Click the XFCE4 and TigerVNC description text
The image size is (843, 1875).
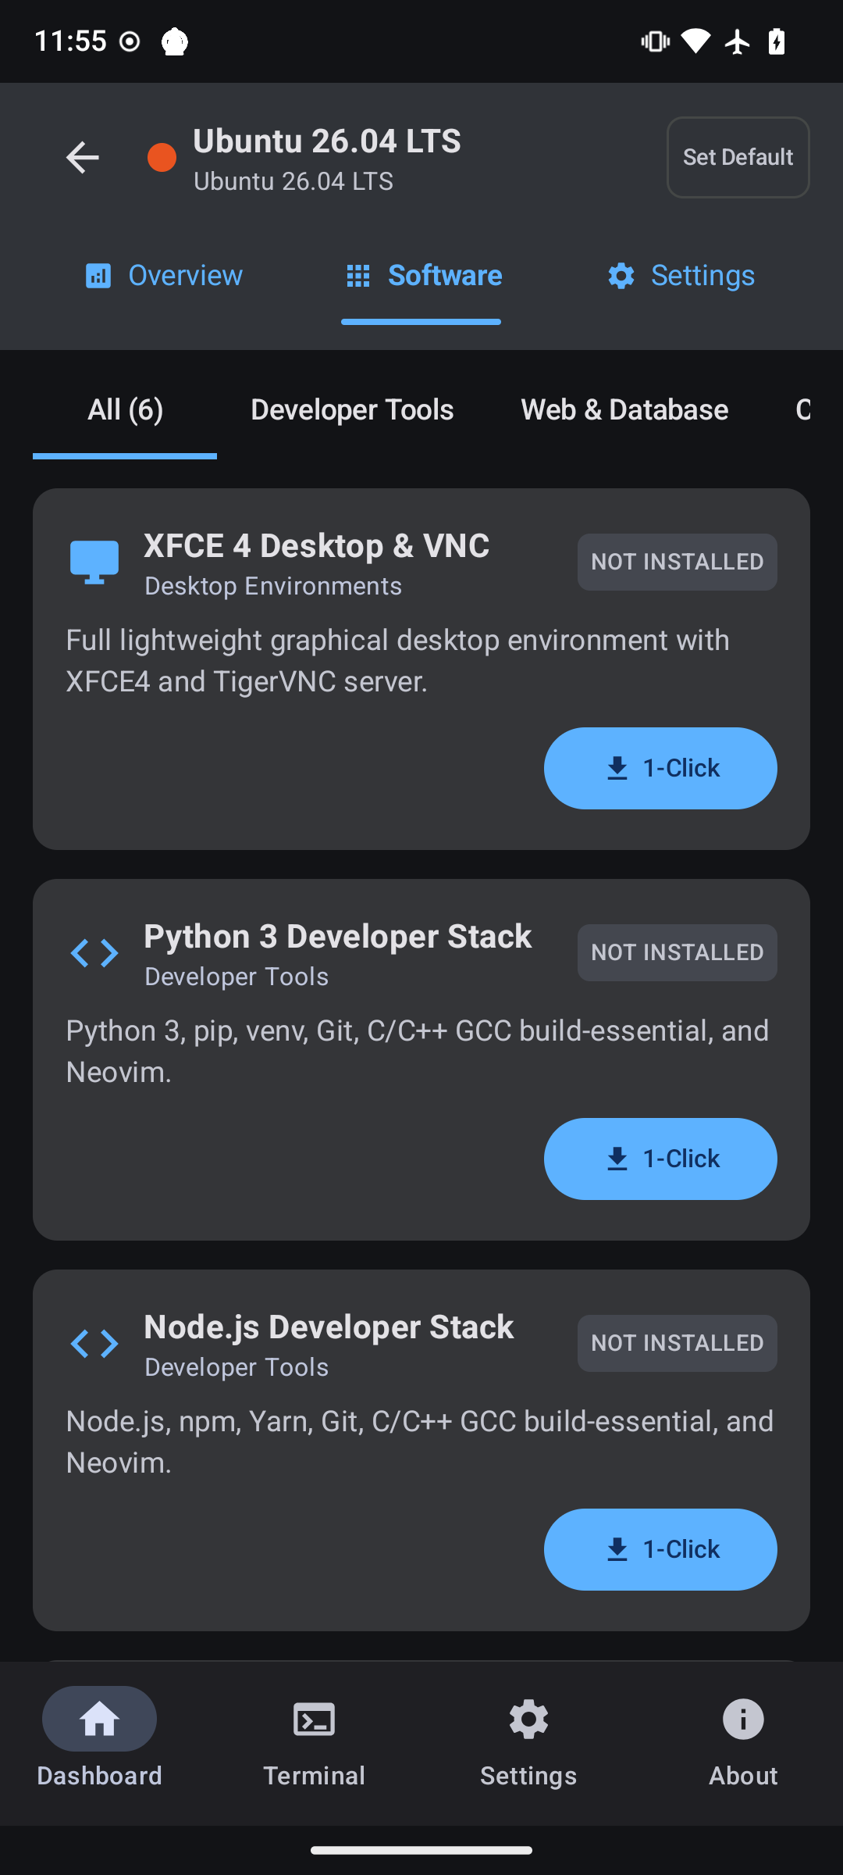[x=398, y=661]
